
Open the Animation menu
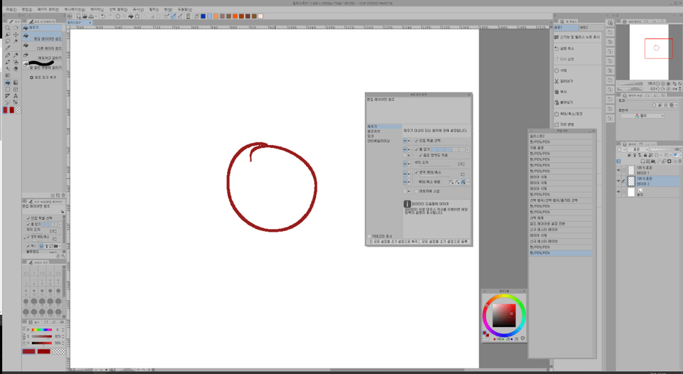[x=75, y=9]
